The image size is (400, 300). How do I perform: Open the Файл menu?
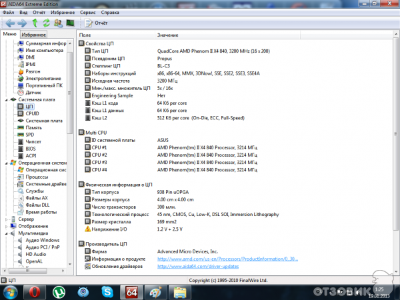9,12
